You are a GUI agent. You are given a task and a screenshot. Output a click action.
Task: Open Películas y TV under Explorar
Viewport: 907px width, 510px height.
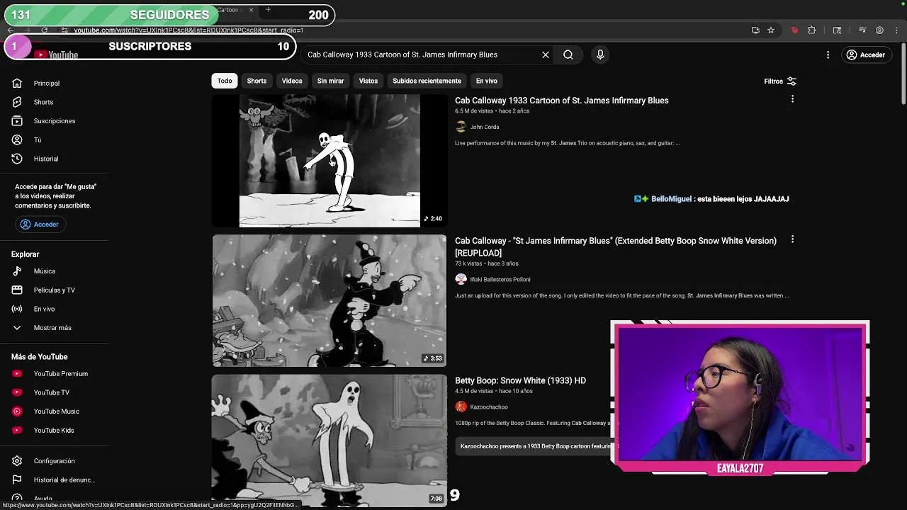(54, 290)
